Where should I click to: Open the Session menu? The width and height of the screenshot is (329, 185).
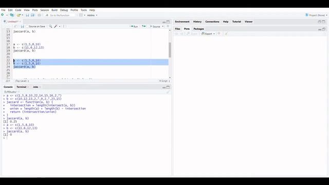coord(45,10)
